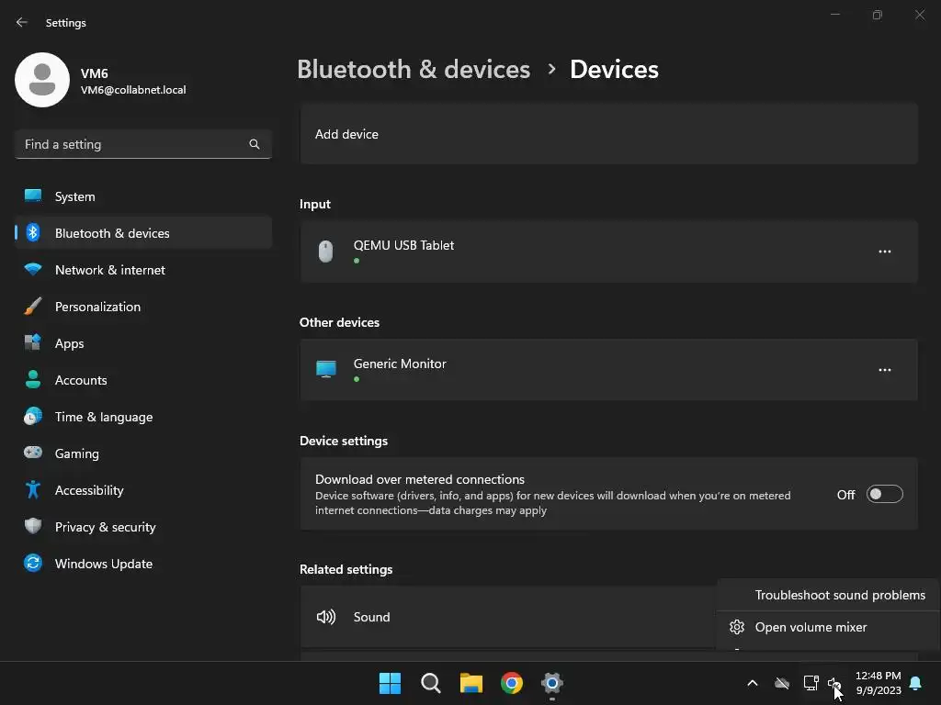
Task: Click the Add device row
Action: tap(608, 134)
